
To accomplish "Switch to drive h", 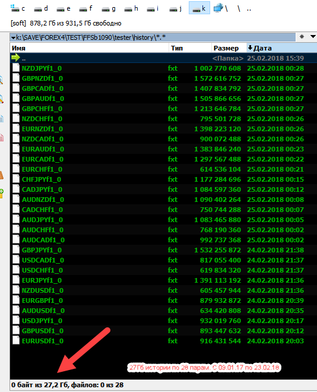I will pyautogui.click(x=131, y=8).
